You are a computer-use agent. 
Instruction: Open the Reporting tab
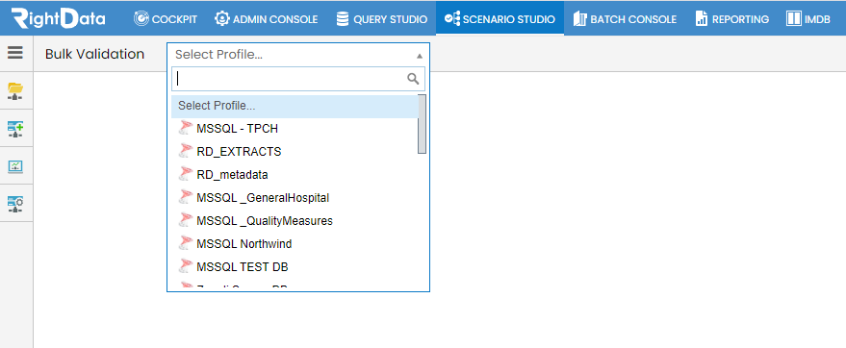coord(732,19)
